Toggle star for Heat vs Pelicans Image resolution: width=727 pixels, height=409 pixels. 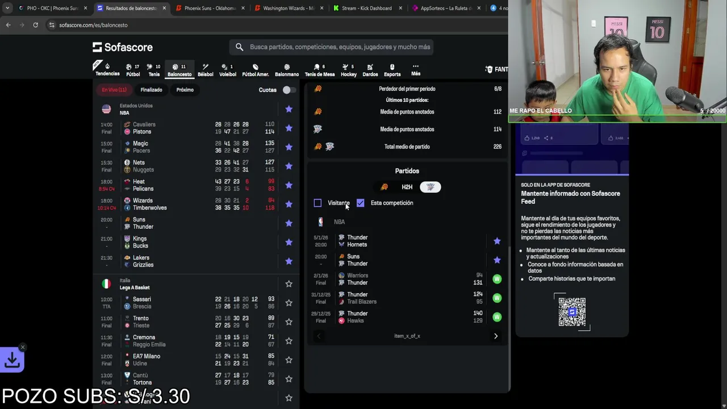(x=289, y=185)
